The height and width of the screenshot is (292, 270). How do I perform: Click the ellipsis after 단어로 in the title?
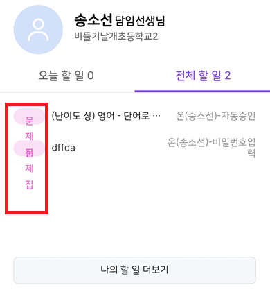tap(156, 116)
